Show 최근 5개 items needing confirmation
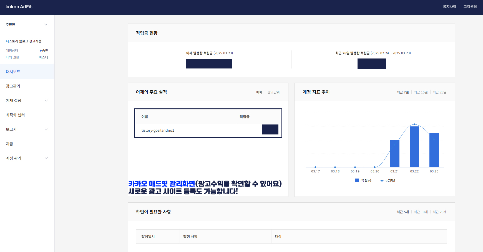The width and height of the screenshot is (483, 252). (402, 212)
